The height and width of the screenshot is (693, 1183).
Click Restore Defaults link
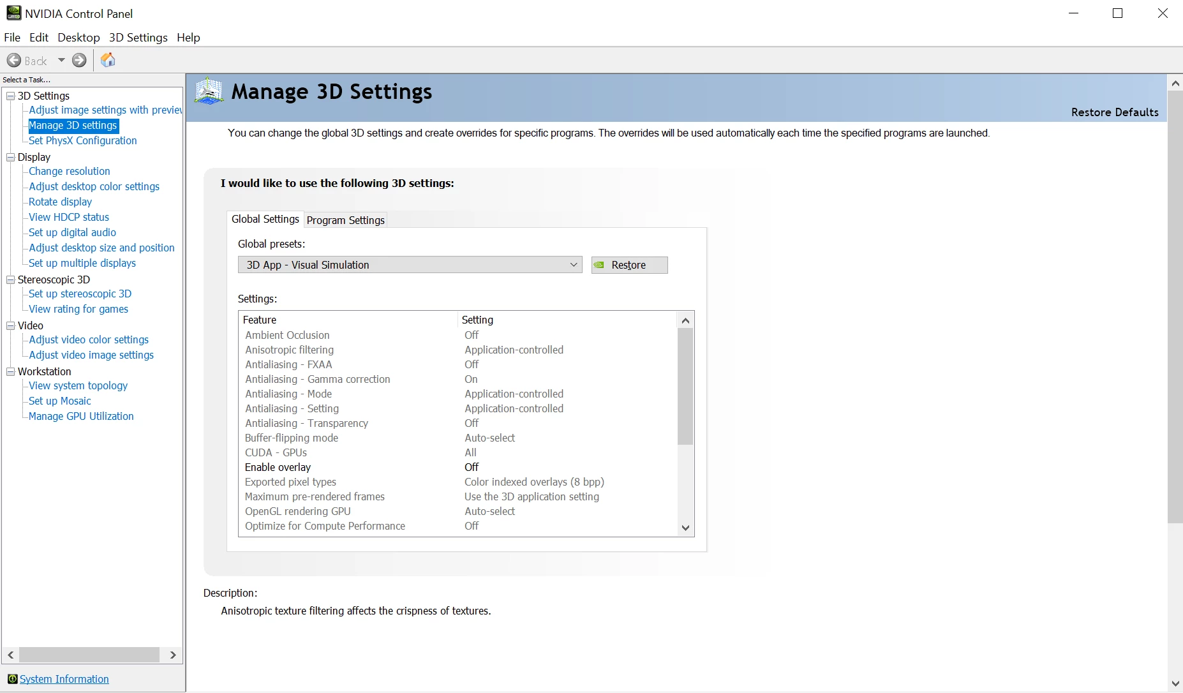(x=1115, y=112)
